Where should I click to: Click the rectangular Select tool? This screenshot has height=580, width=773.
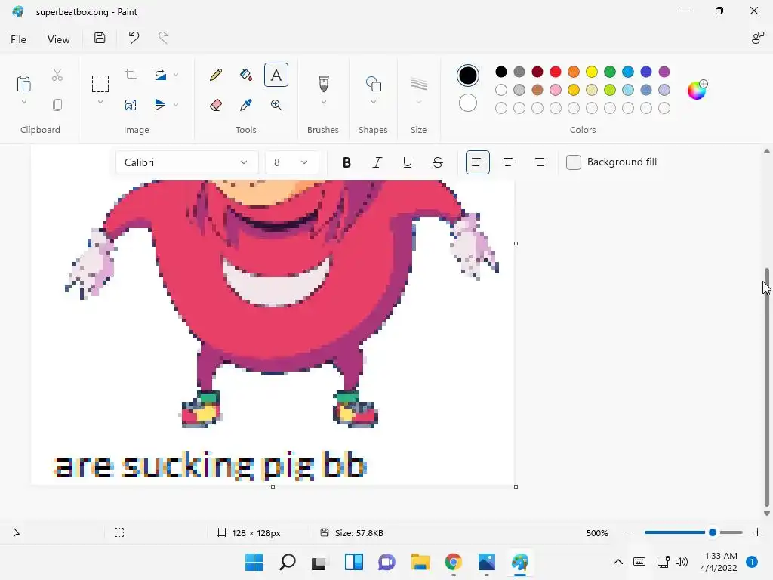100,83
